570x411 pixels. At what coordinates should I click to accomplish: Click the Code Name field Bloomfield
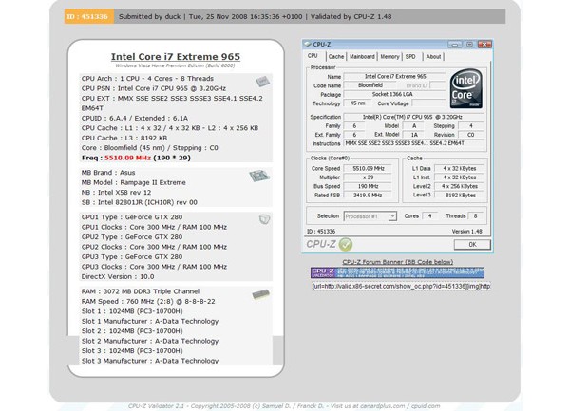click(x=370, y=85)
